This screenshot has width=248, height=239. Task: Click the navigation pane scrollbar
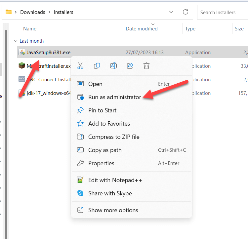click(x=6, y=134)
